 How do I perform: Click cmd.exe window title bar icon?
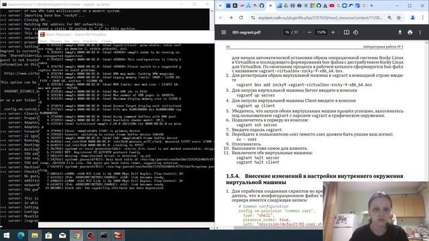(x=4, y=5)
